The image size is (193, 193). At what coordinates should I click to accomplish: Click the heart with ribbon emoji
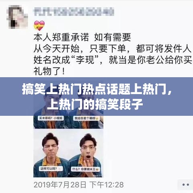point(39,25)
